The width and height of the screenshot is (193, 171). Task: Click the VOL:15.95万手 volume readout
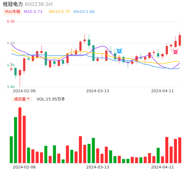(x=51, y=99)
